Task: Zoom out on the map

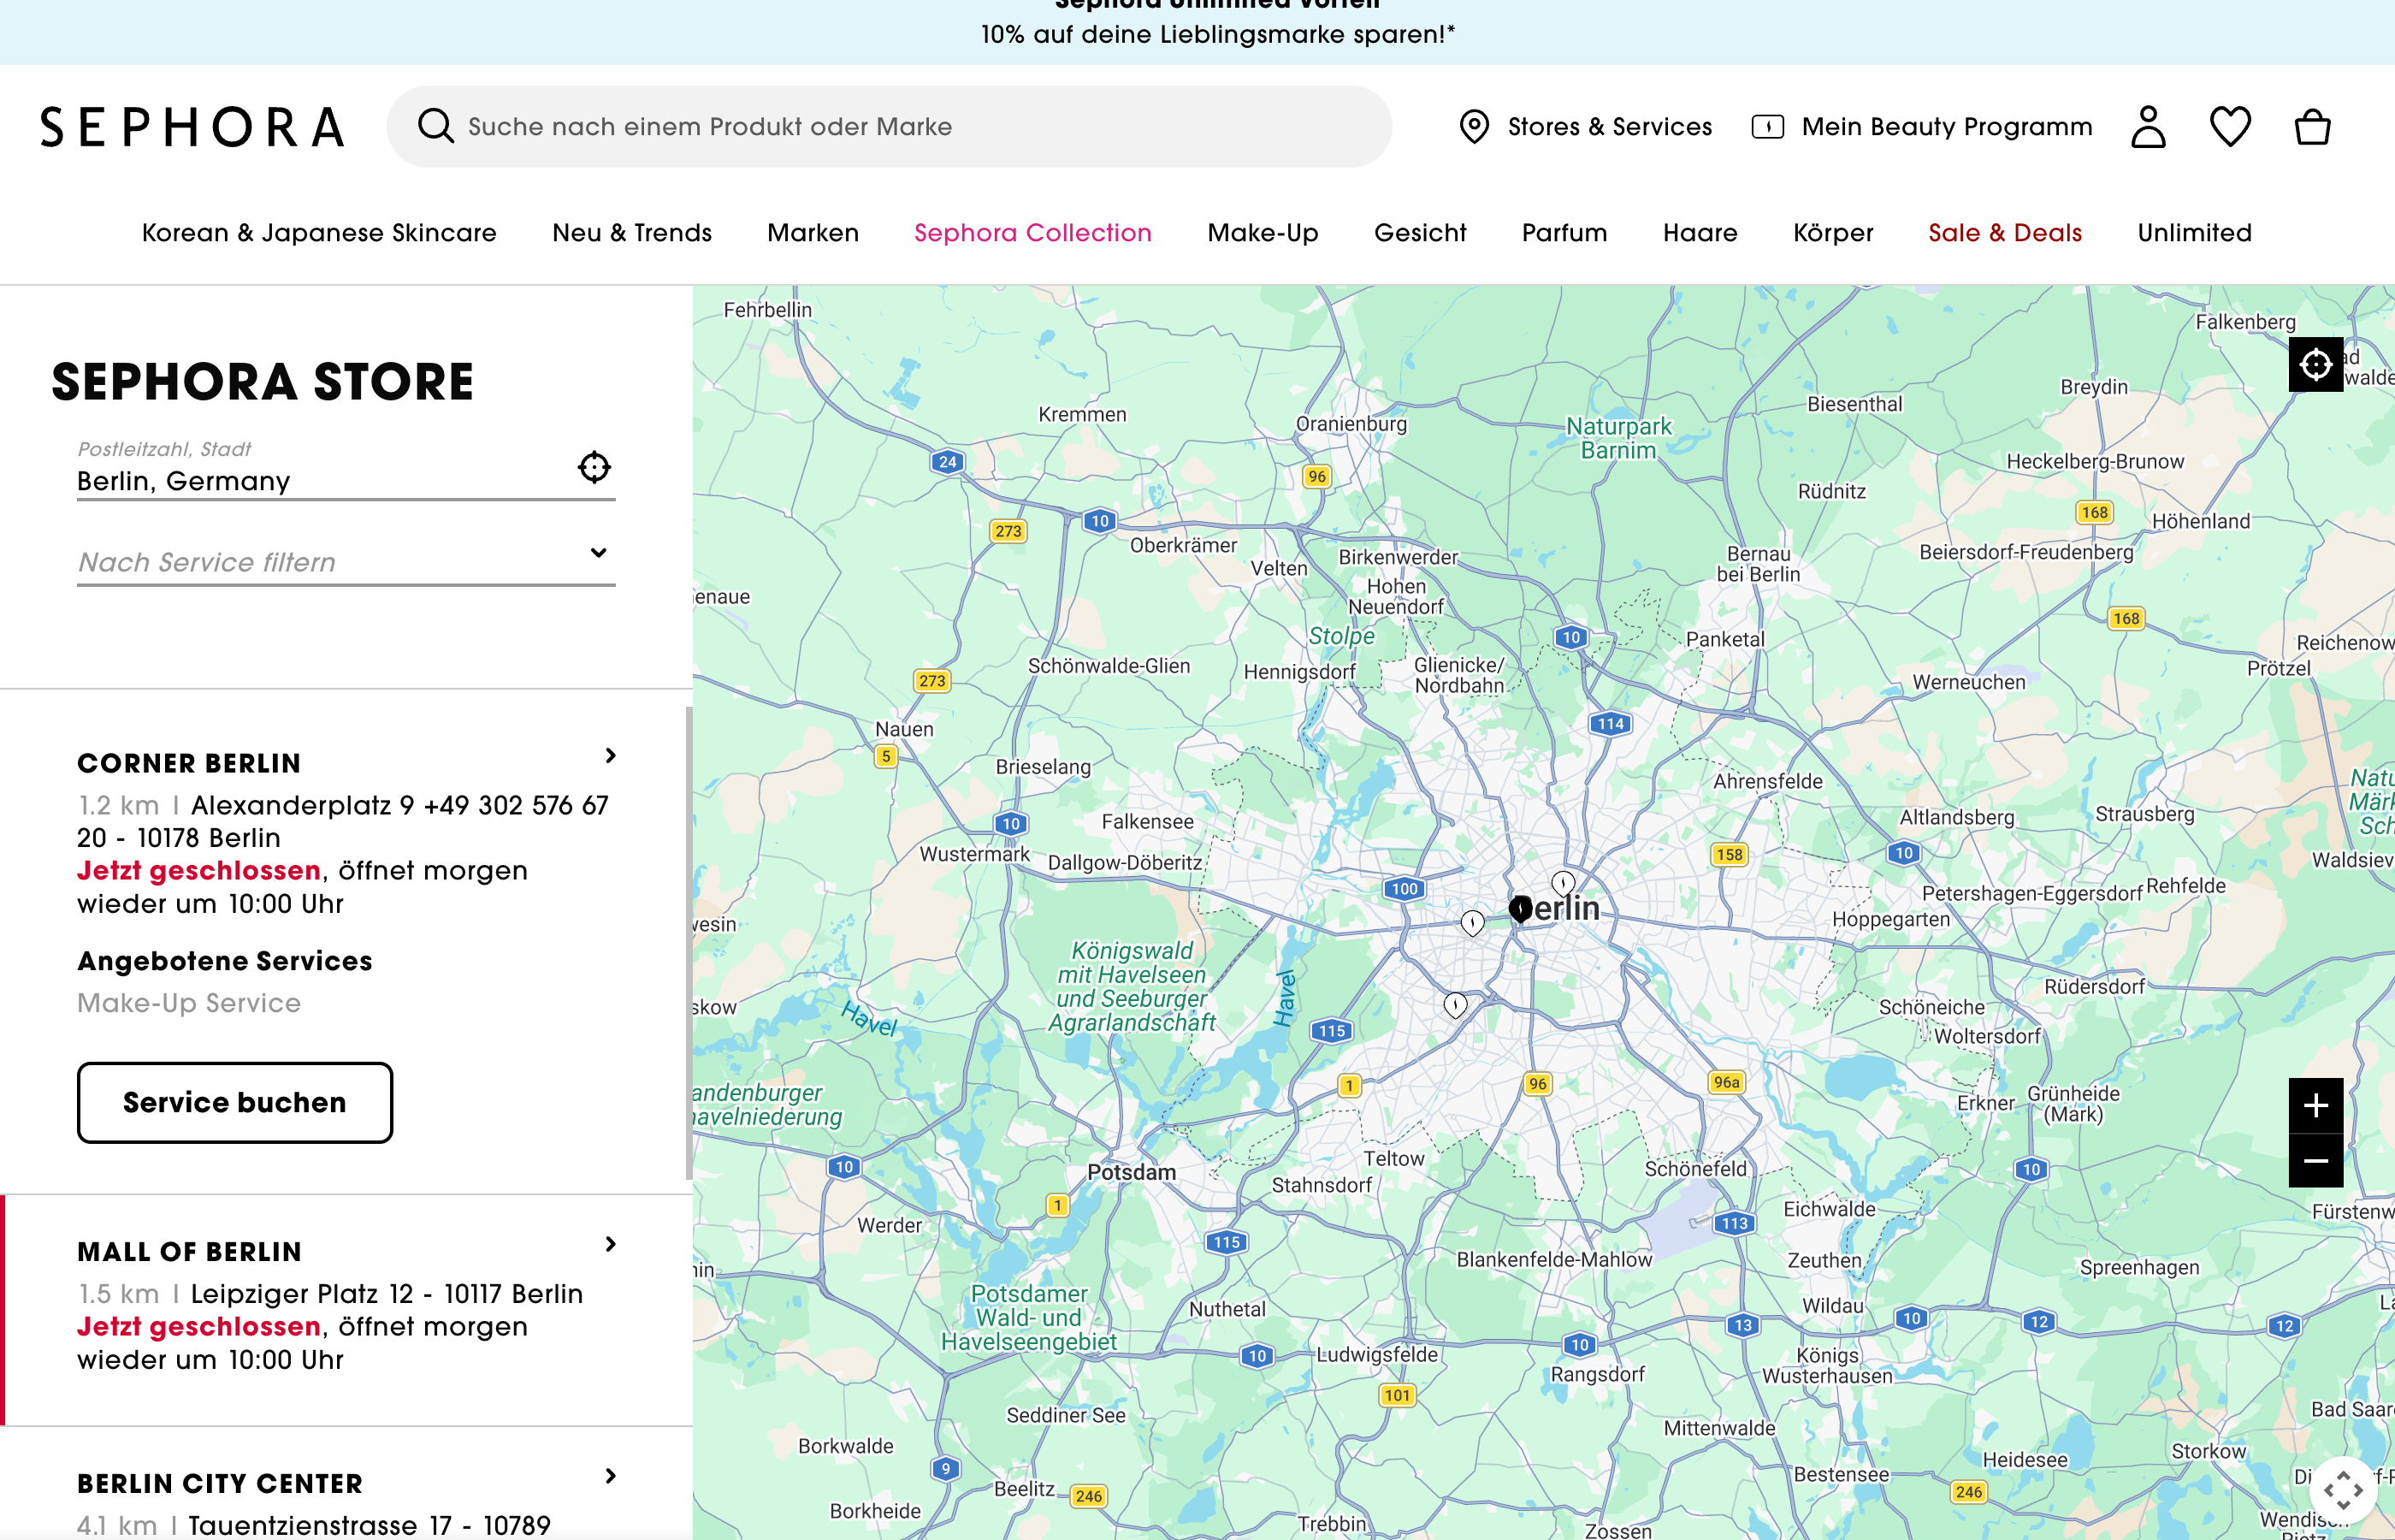Action: 2315,1161
